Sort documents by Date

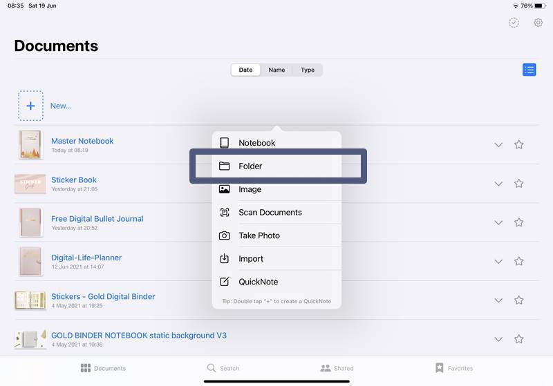245,70
